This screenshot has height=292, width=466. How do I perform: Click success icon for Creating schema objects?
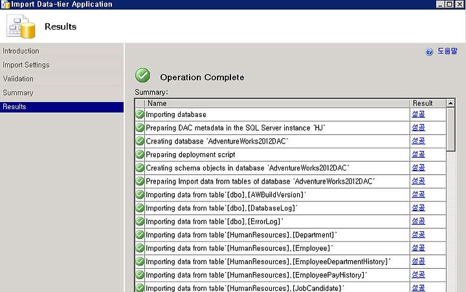(140, 168)
